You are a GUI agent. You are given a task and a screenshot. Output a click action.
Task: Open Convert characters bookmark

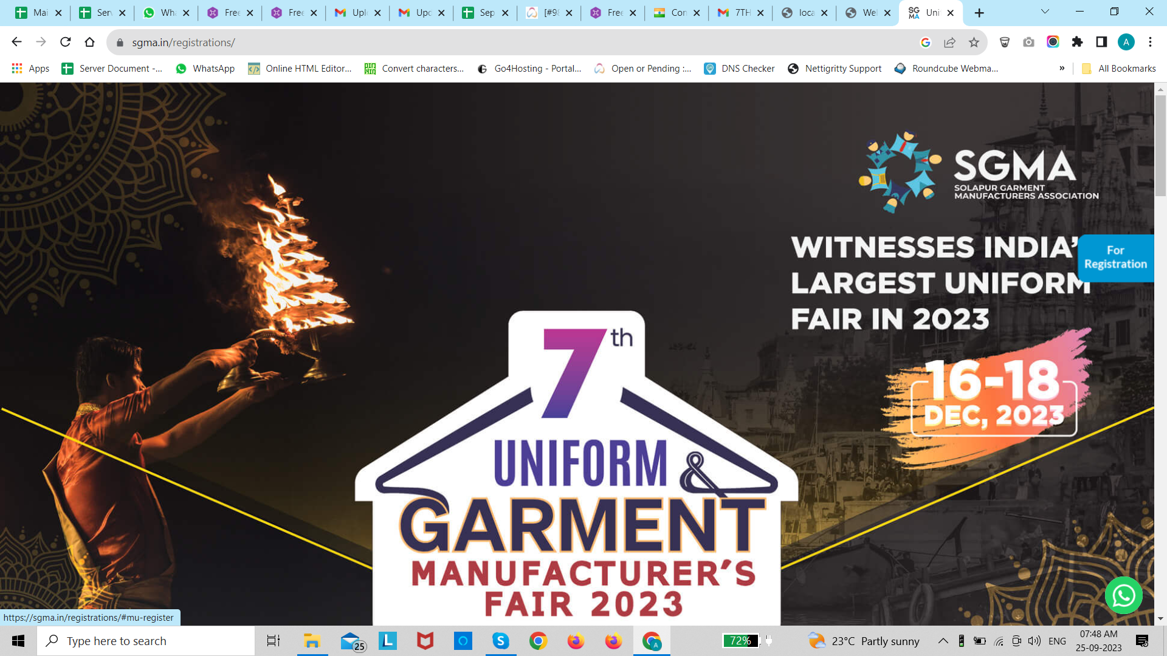click(x=414, y=69)
